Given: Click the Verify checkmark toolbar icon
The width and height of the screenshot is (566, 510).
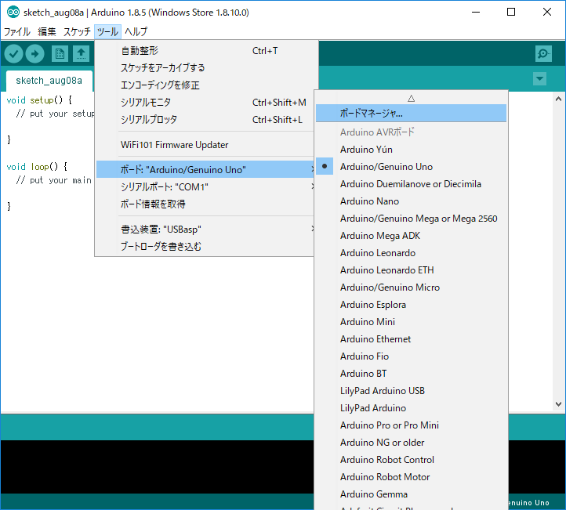Looking at the screenshot, I should (x=13, y=54).
